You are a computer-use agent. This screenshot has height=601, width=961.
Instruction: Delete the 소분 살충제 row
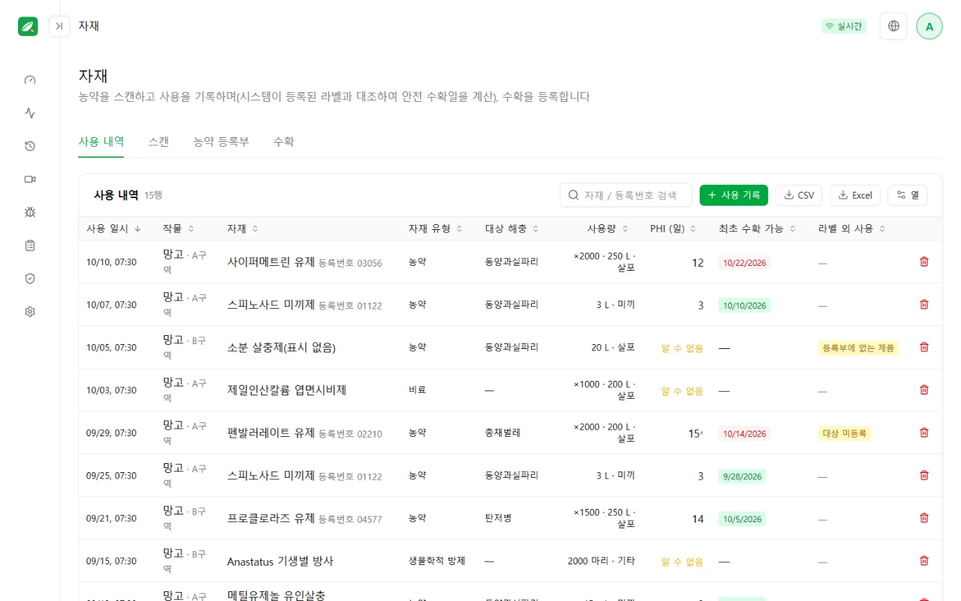(924, 348)
